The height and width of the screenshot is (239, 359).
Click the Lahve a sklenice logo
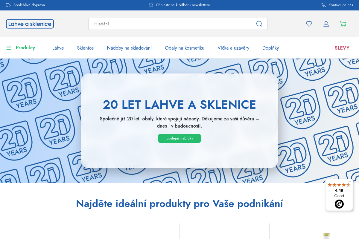tap(30, 24)
